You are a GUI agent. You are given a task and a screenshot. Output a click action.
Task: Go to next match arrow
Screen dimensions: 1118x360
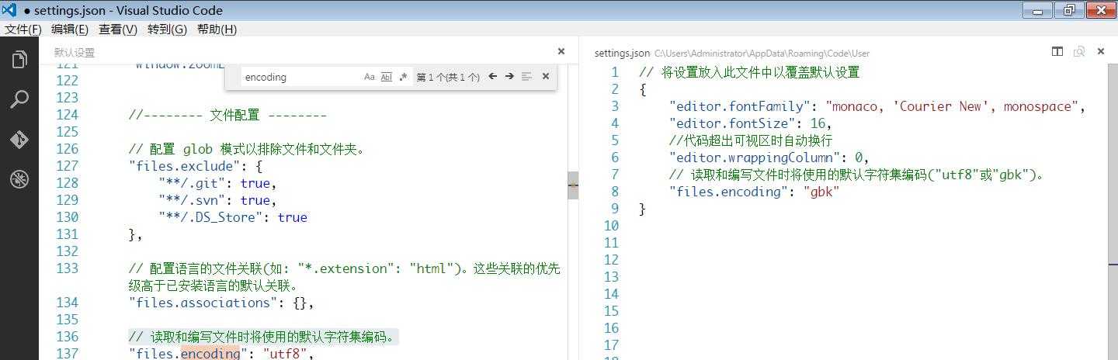tap(509, 77)
